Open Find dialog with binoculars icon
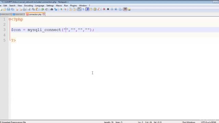The image size is (219, 123). [x=52, y=9]
